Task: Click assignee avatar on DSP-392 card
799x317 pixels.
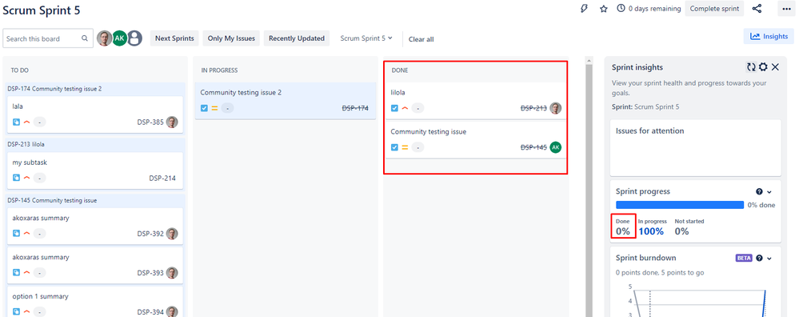Action: 172,234
